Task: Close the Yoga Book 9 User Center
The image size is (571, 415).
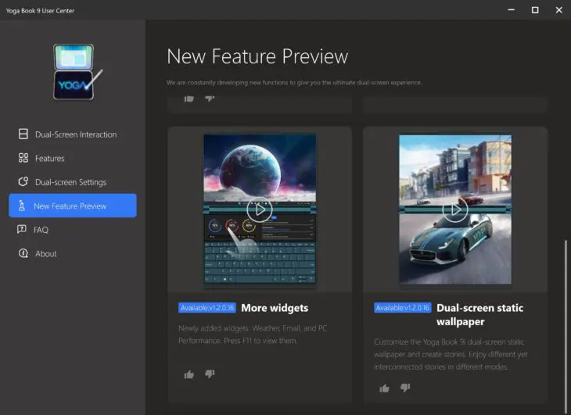Action: coord(558,10)
